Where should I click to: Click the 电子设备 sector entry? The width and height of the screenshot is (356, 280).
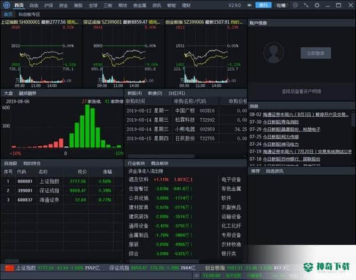pyautogui.click(x=231, y=180)
